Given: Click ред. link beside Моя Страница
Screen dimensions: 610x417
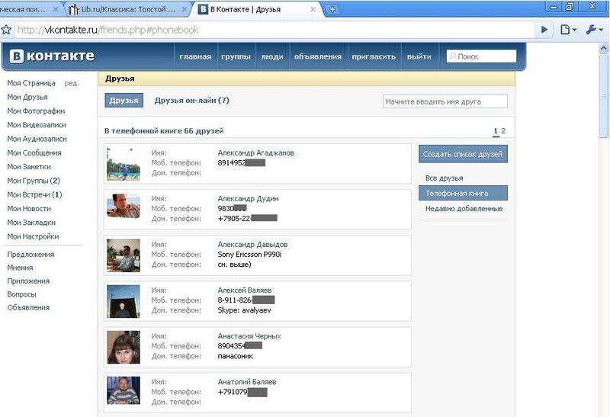Looking at the screenshot, I should [72, 83].
